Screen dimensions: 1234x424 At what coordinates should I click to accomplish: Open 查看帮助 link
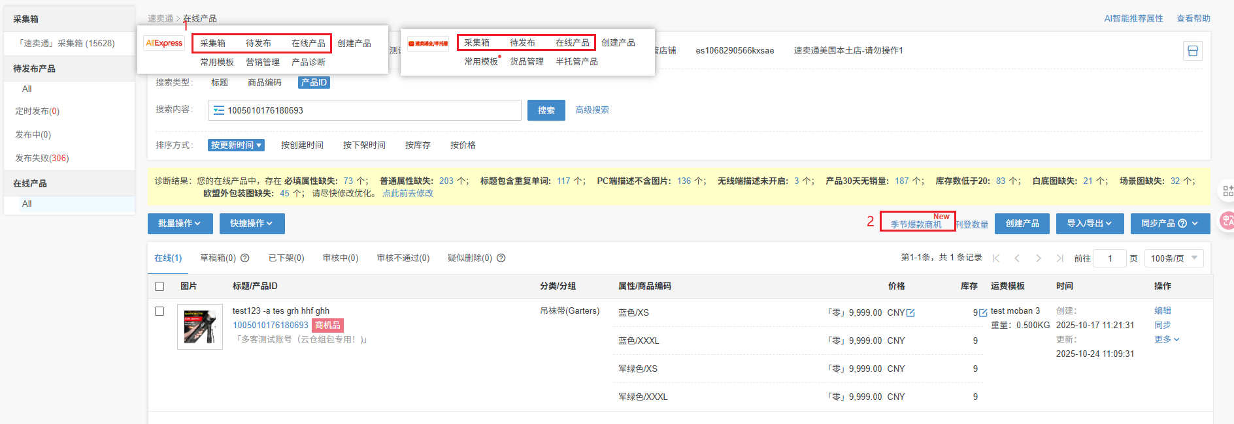(x=1193, y=18)
